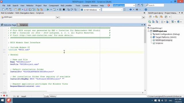Click the volume icon in system tray

tap(162, 100)
